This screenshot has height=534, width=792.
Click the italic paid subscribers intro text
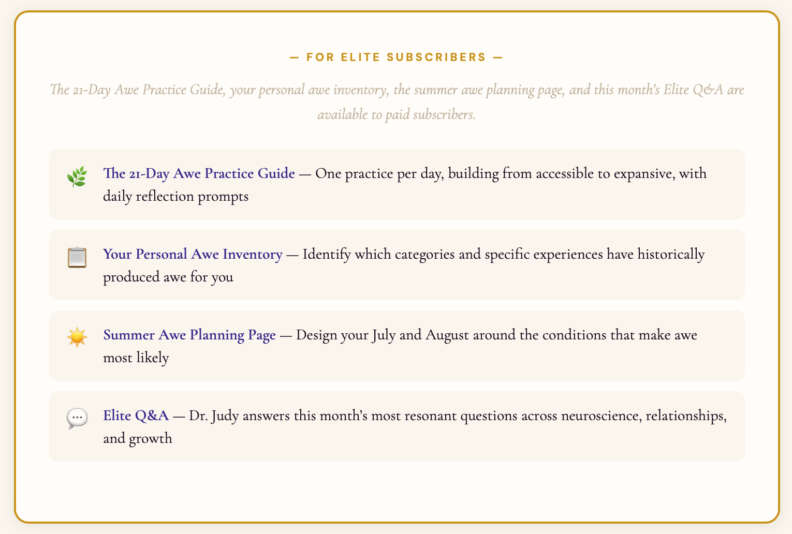397,102
